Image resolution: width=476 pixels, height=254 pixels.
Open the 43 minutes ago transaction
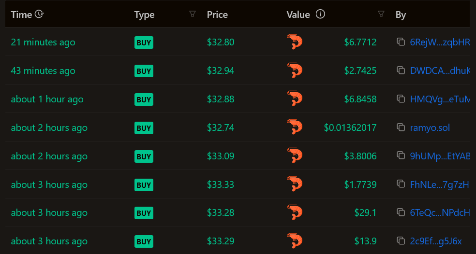[43, 71]
